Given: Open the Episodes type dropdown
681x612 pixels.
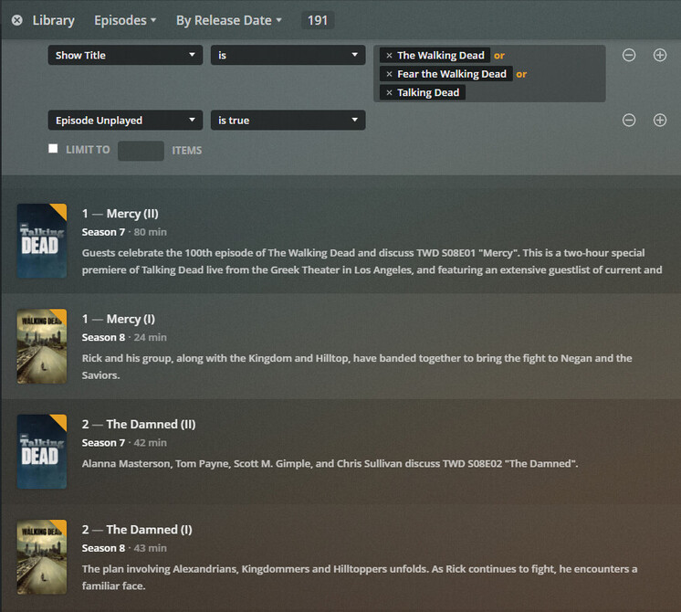Looking at the screenshot, I should pyautogui.click(x=125, y=20).
